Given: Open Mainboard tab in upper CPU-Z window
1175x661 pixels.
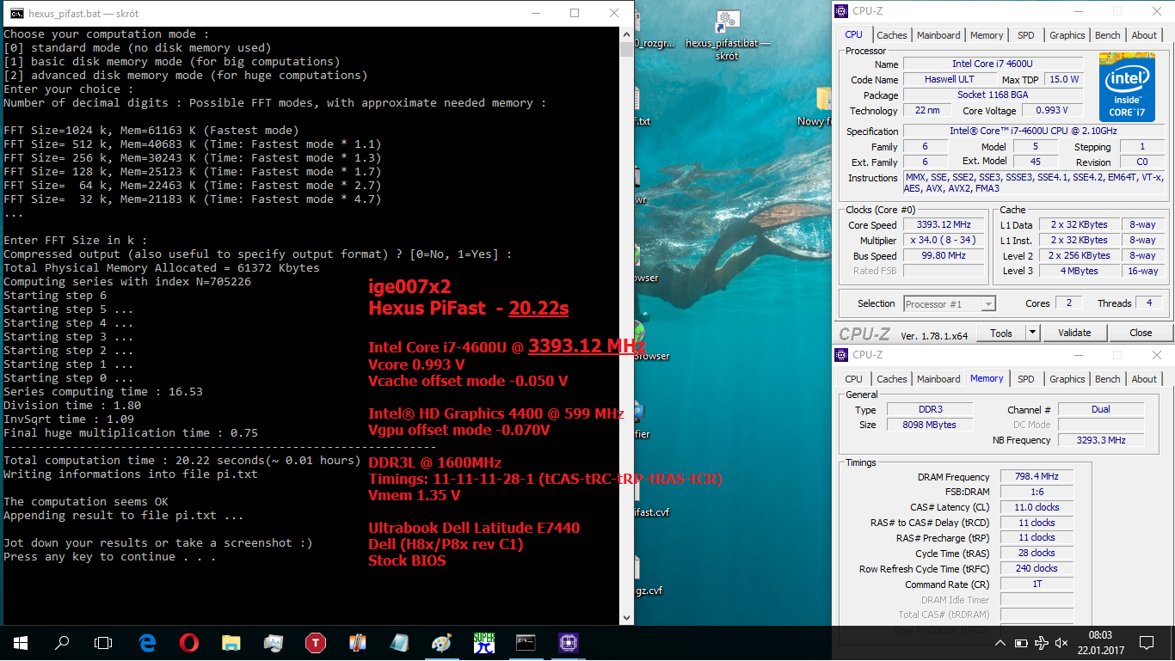Looking at the screenshot, I should 938,35.
